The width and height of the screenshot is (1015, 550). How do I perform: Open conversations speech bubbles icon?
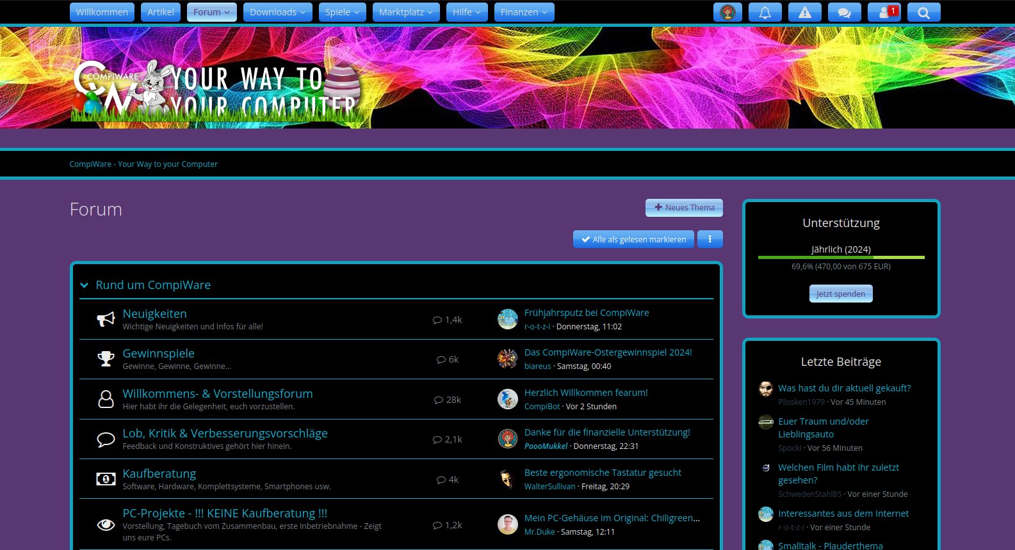[844, 12]
